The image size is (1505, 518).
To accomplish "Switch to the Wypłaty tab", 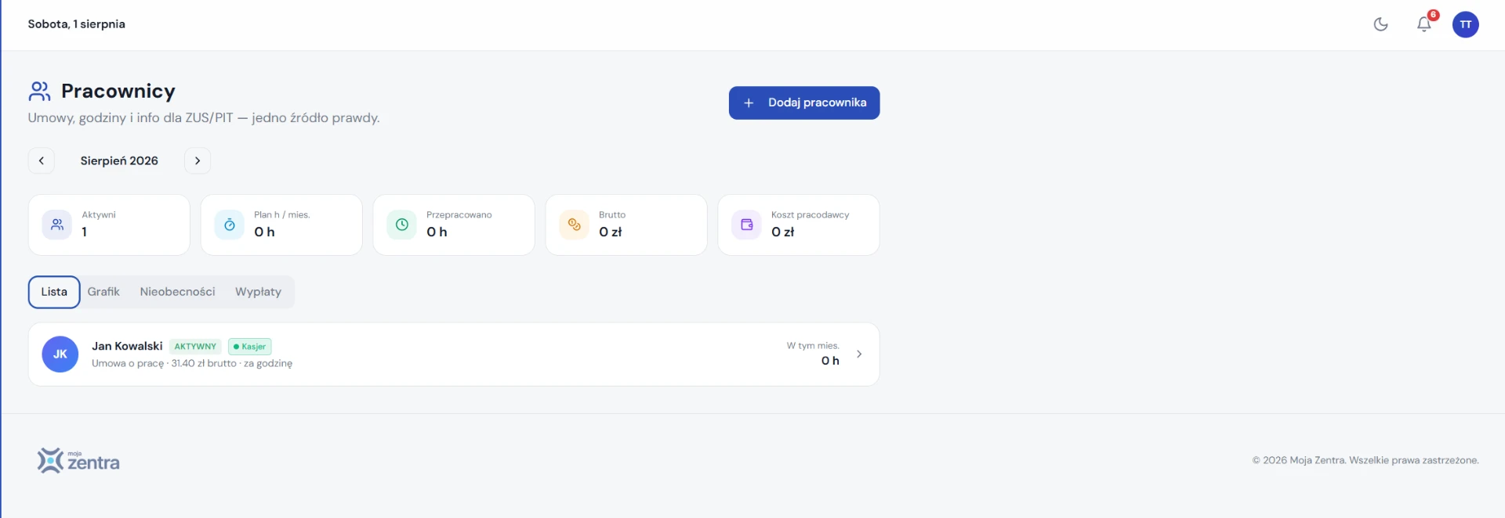I will (258, 292).
